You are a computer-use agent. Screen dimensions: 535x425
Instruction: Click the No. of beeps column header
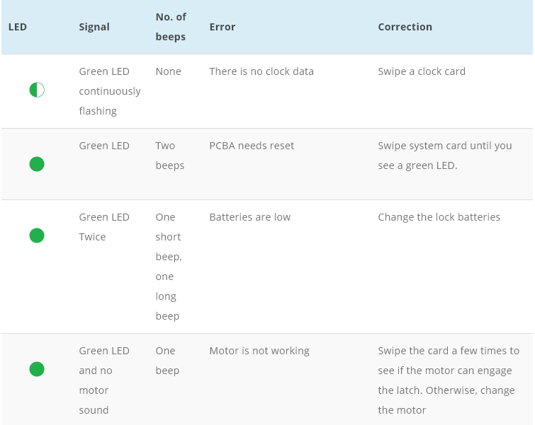[x=171, y=27]
